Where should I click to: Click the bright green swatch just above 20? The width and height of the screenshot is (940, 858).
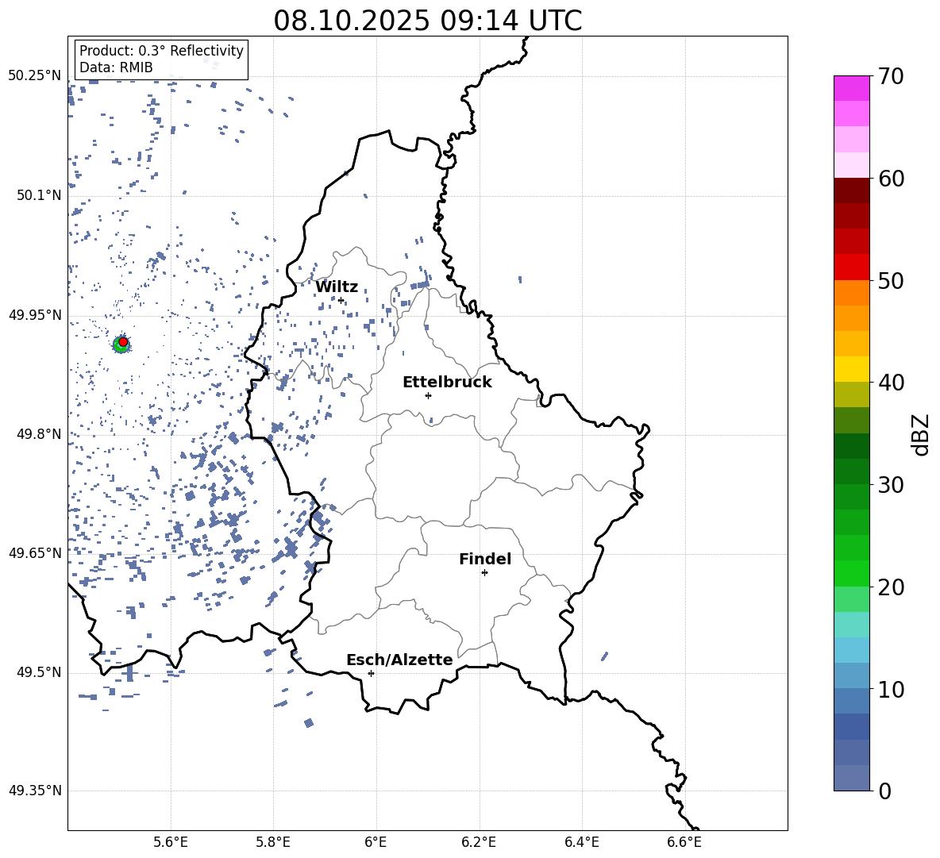point(852,573)
